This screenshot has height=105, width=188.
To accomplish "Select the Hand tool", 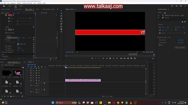I will pos(61,29).
